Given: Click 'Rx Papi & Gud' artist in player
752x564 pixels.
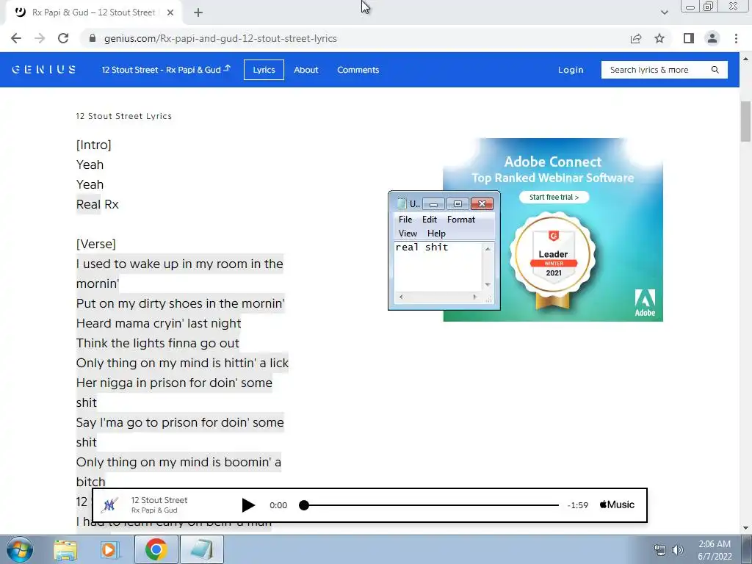Looking at the screenshot, I should (x=154, y=510).
